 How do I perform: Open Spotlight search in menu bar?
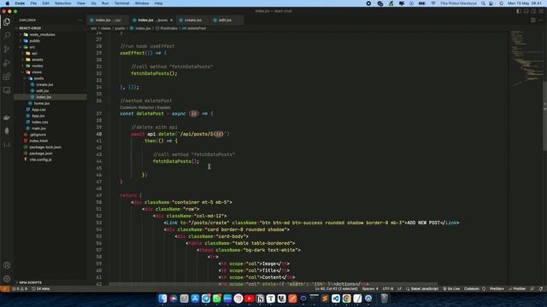click(x=483, y=3)
